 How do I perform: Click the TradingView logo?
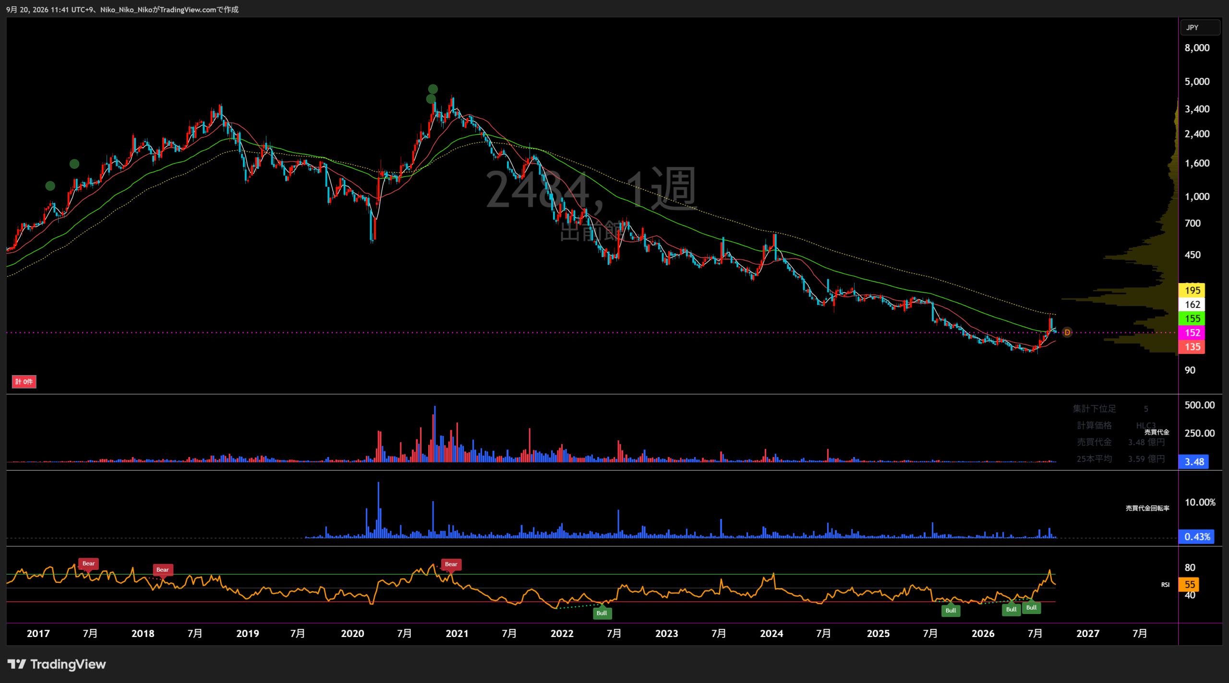57,664
